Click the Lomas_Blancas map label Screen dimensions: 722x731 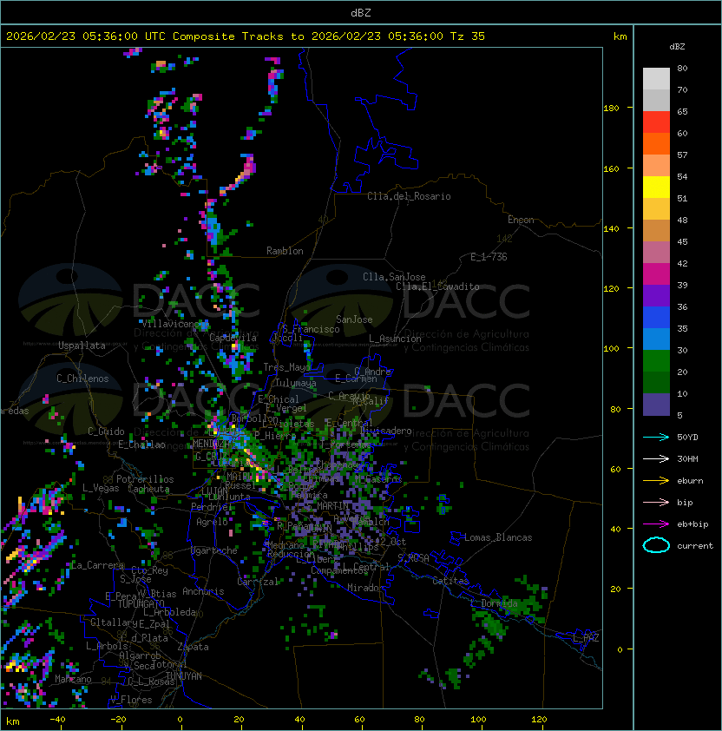498,537
